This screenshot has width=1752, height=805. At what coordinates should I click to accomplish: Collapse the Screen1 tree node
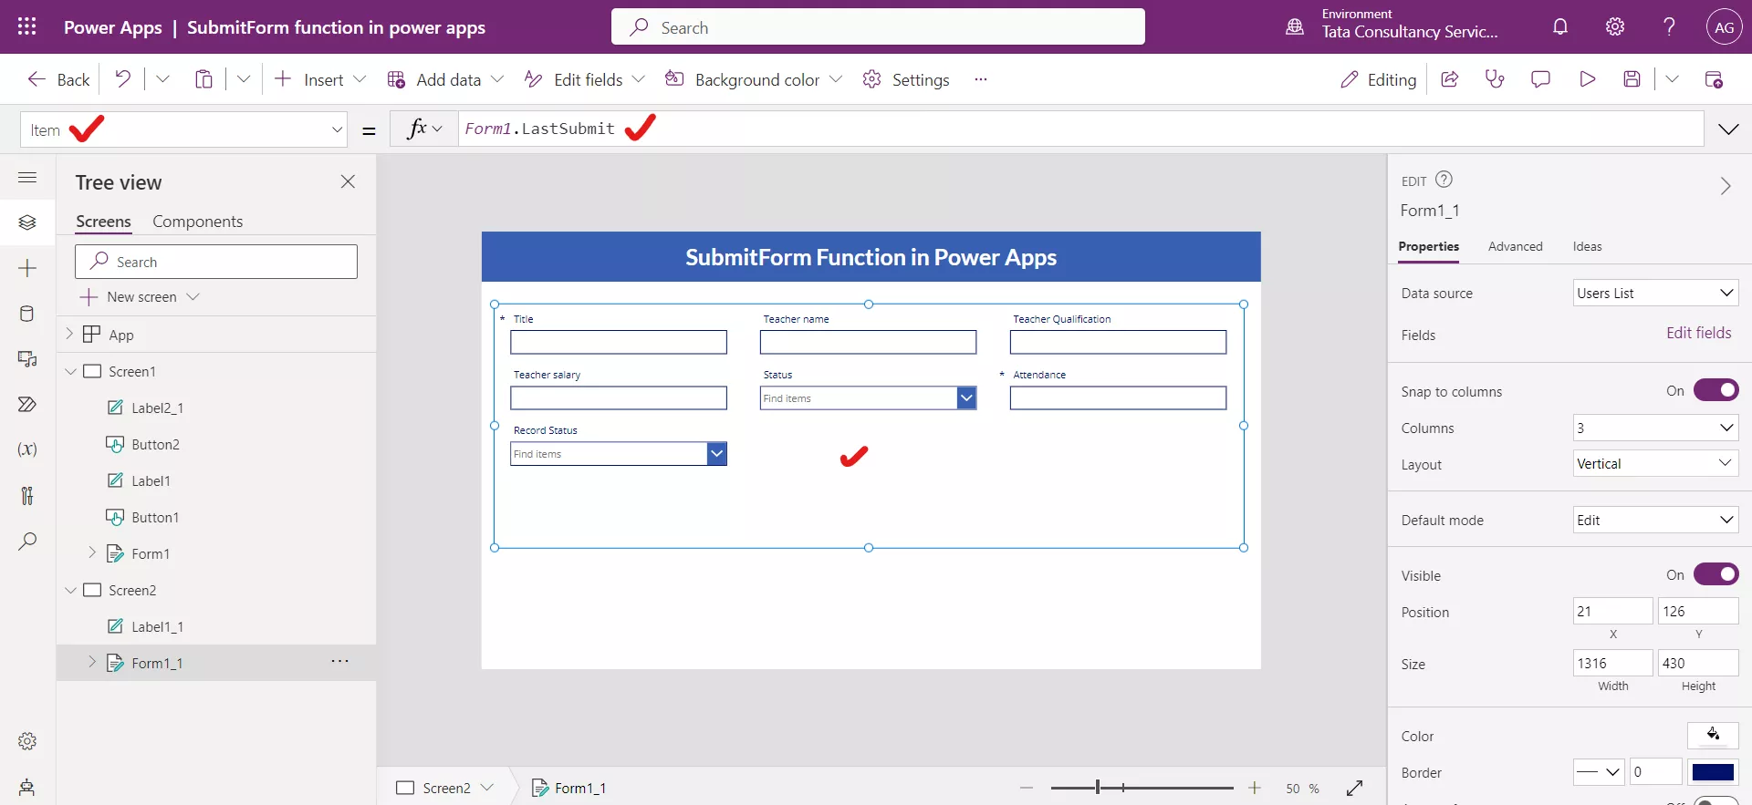pyautogui.click(x=70, y=371)
